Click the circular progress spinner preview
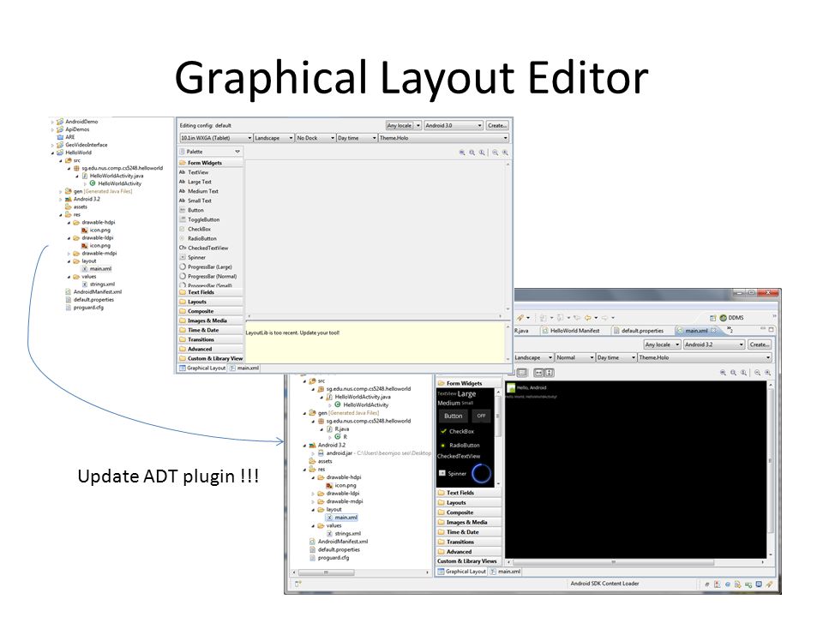This screenshot has width=823, height=617. pyautogui.click(x=481, y=473)
